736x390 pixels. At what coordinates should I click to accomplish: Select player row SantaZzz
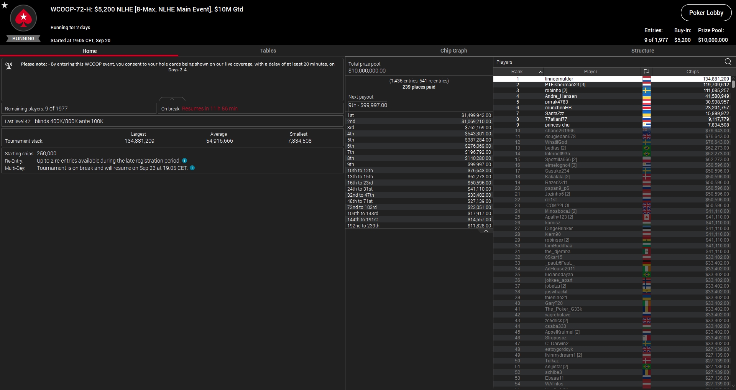(612, 114)
